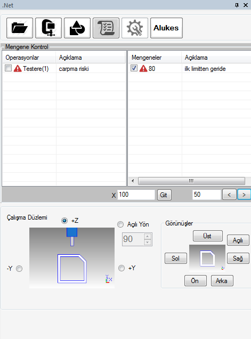Open the shapes toolbar icon
This screenshot has width=251, height=339.
point(77,28)
